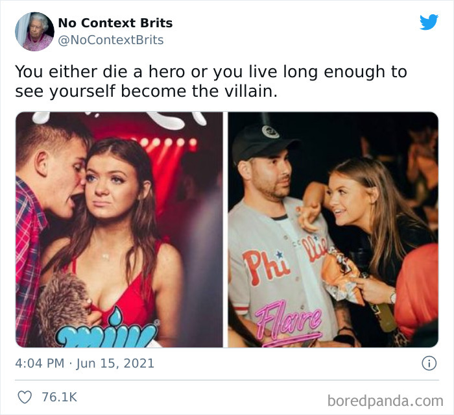The image size is (454, 415).
Task: Click the heart like icon
Action: click(x=25, y=397)
